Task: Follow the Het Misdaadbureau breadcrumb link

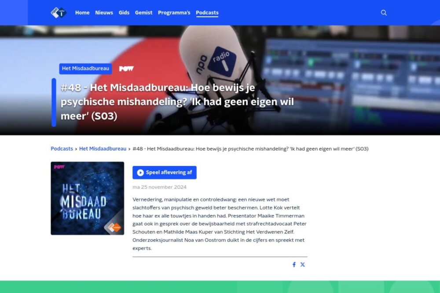Action: coord(103,149)
